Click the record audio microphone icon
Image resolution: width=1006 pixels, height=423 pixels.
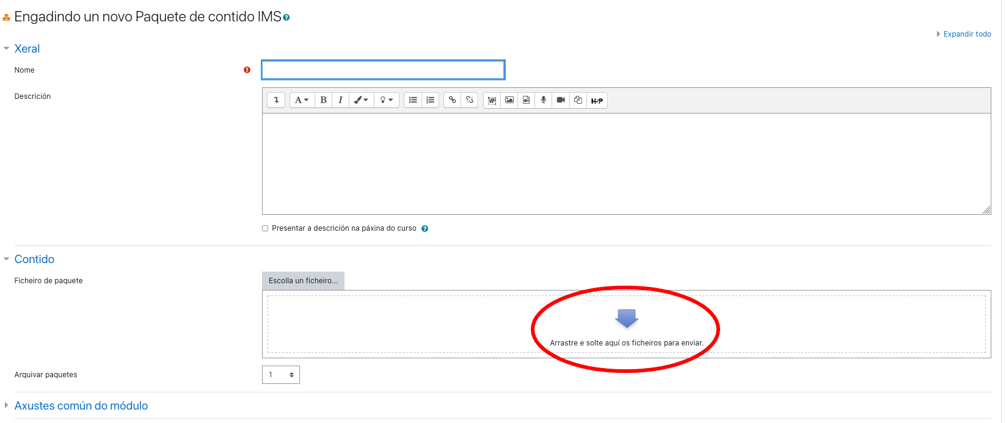point(543,100)
